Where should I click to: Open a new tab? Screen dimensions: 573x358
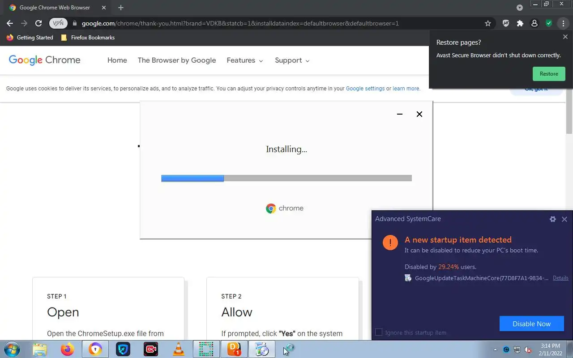(x=121, y=8)
